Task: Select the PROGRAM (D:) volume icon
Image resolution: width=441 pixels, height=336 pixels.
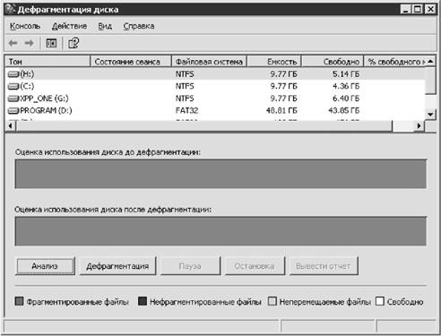Action: [13, 111]
